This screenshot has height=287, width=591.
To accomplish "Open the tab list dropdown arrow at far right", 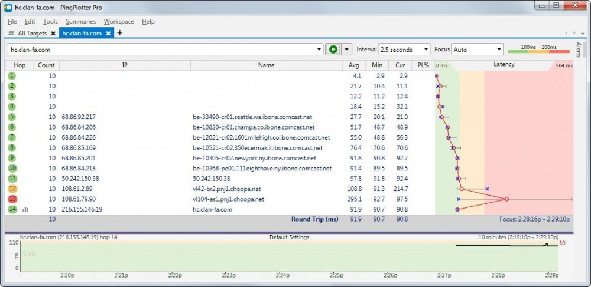I will (583, 34).
